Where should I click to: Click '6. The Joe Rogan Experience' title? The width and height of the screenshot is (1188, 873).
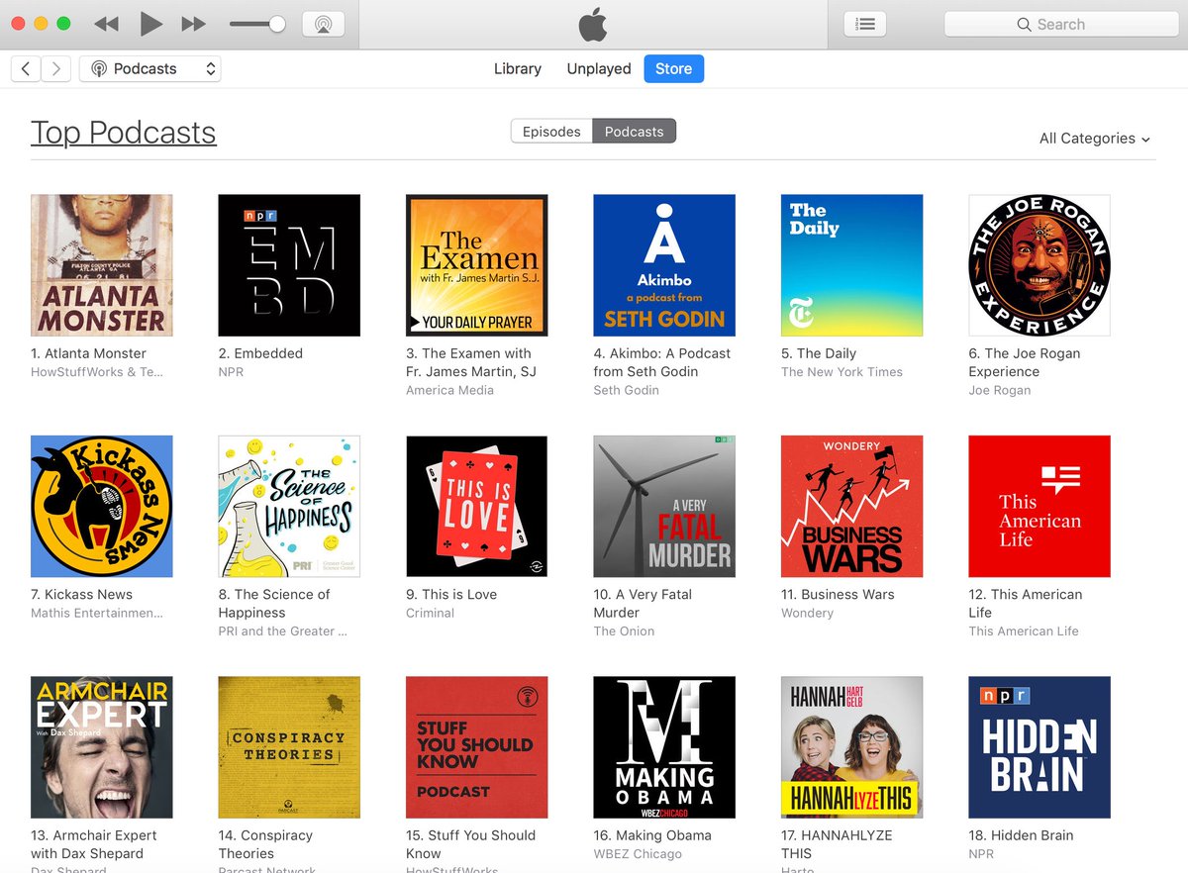pos(1025,362)
